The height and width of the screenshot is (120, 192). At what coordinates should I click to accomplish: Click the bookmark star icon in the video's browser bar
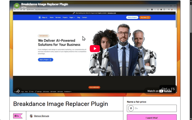148,9
